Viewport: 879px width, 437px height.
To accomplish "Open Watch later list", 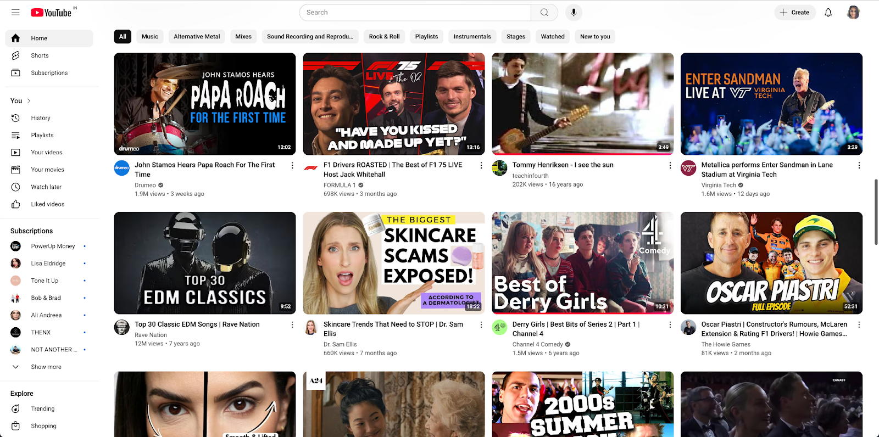I will (x=49, y=187).
